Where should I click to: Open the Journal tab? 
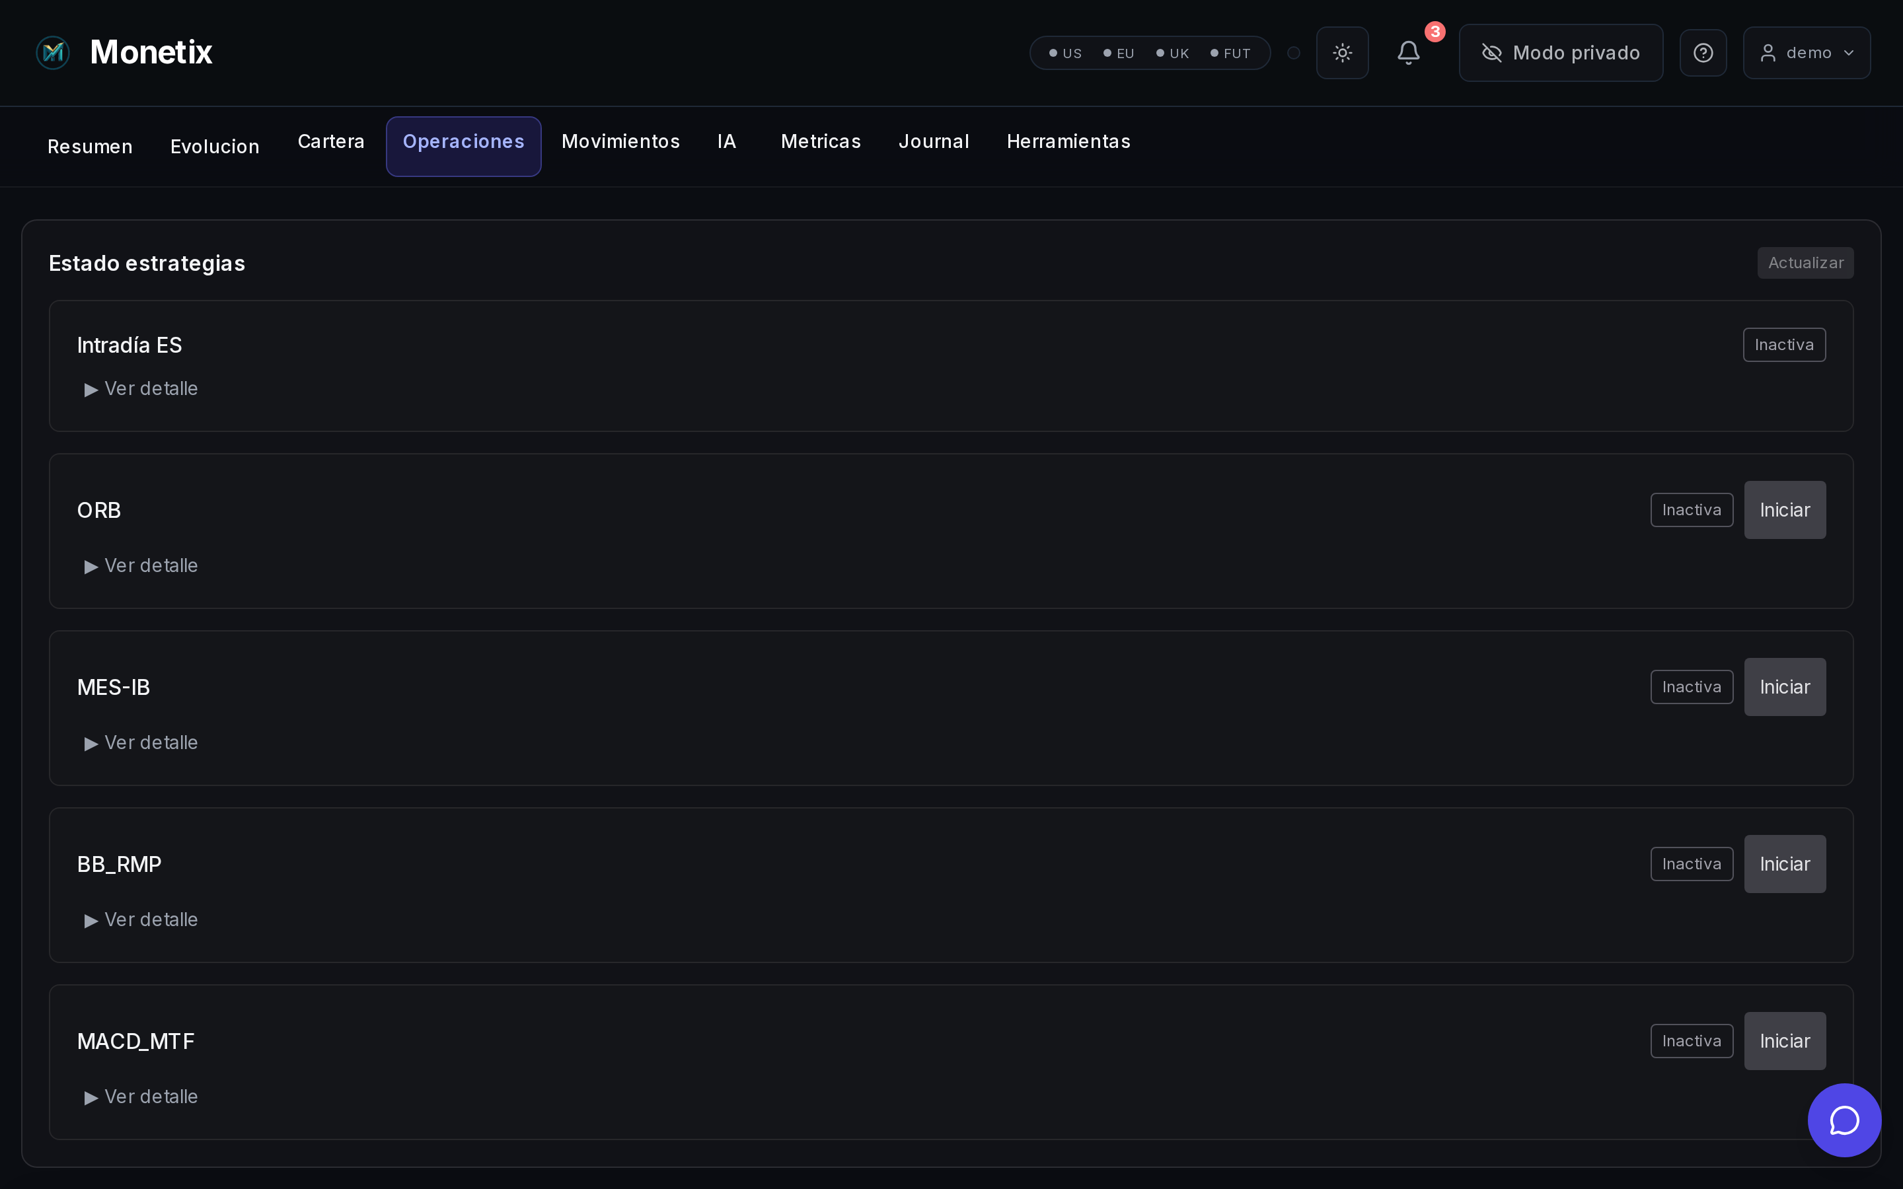(934, 141)
